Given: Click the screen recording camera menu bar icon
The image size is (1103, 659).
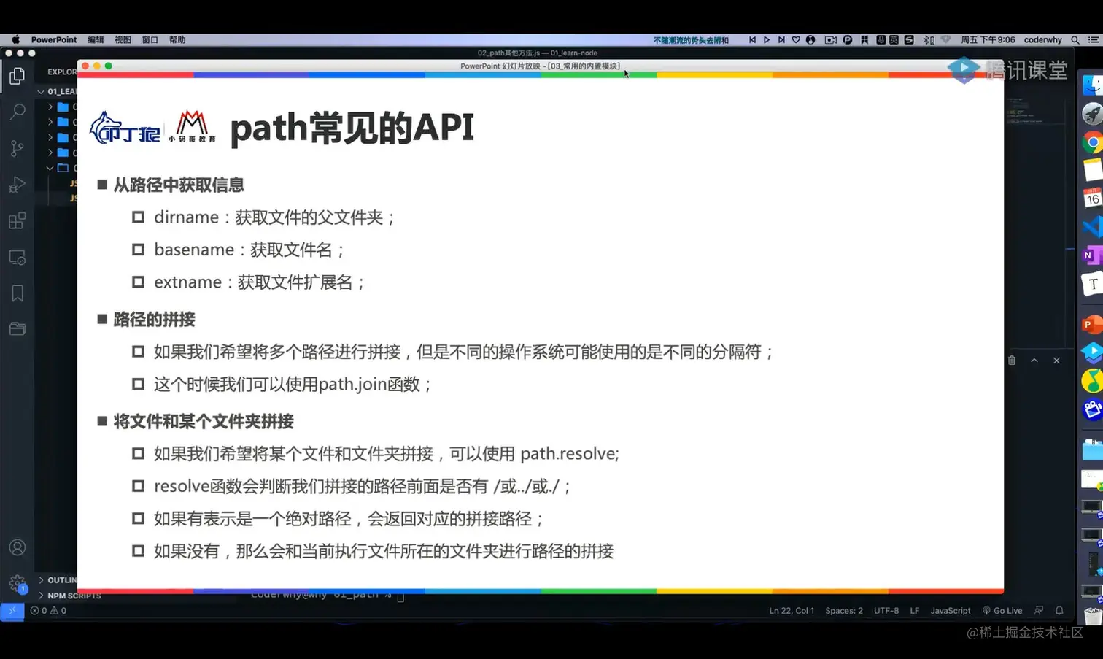Looking at the screenshot, I should point(830,40).
